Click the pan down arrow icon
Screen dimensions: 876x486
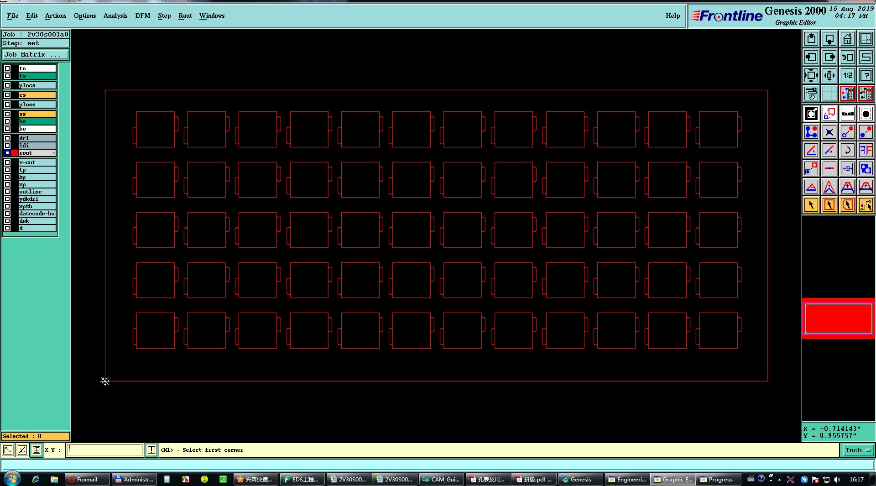pos(829,39)
